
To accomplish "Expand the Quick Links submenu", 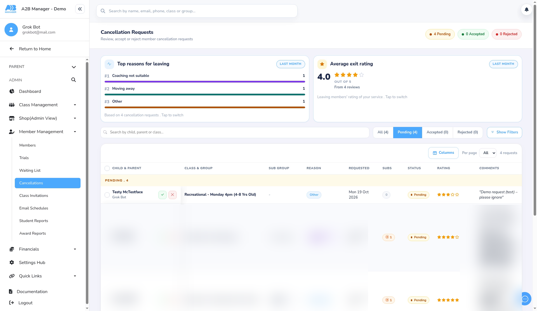I will 75,276.
